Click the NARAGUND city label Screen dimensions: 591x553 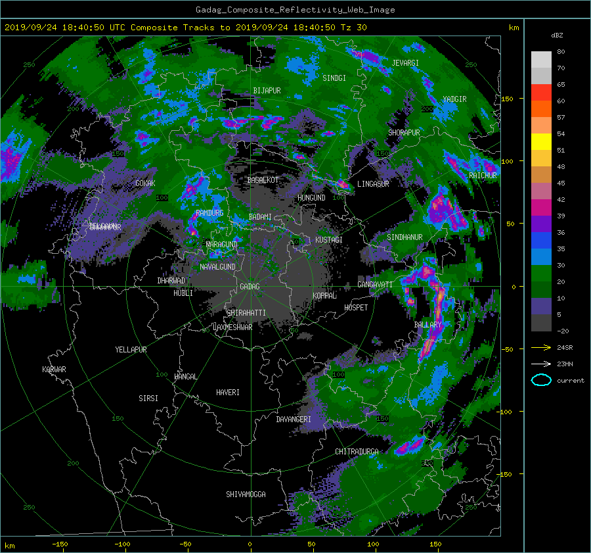(222, 245)
